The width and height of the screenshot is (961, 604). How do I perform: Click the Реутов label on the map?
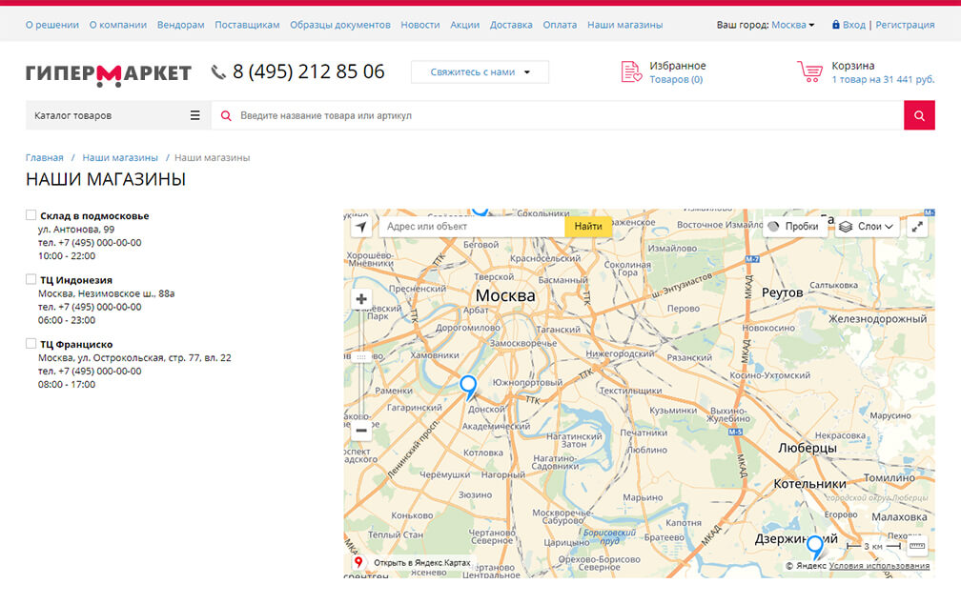pos(782,292)
